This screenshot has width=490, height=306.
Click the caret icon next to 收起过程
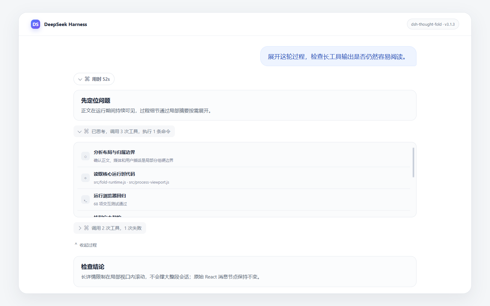point(76,244)
